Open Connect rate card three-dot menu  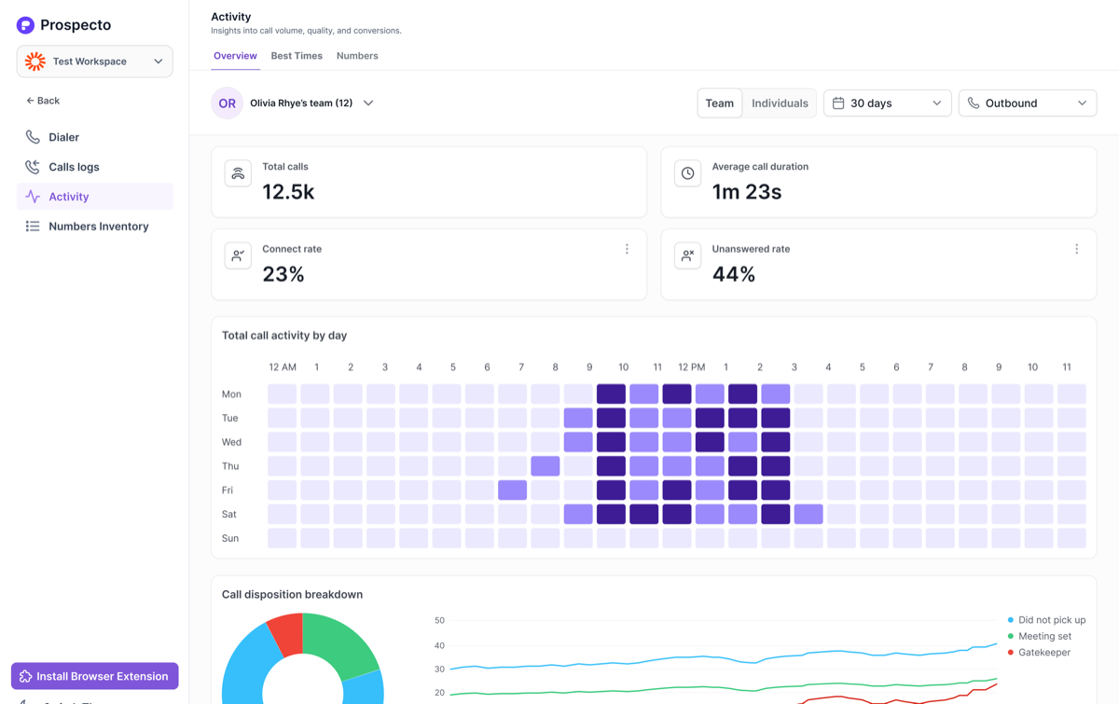(627, 249)
